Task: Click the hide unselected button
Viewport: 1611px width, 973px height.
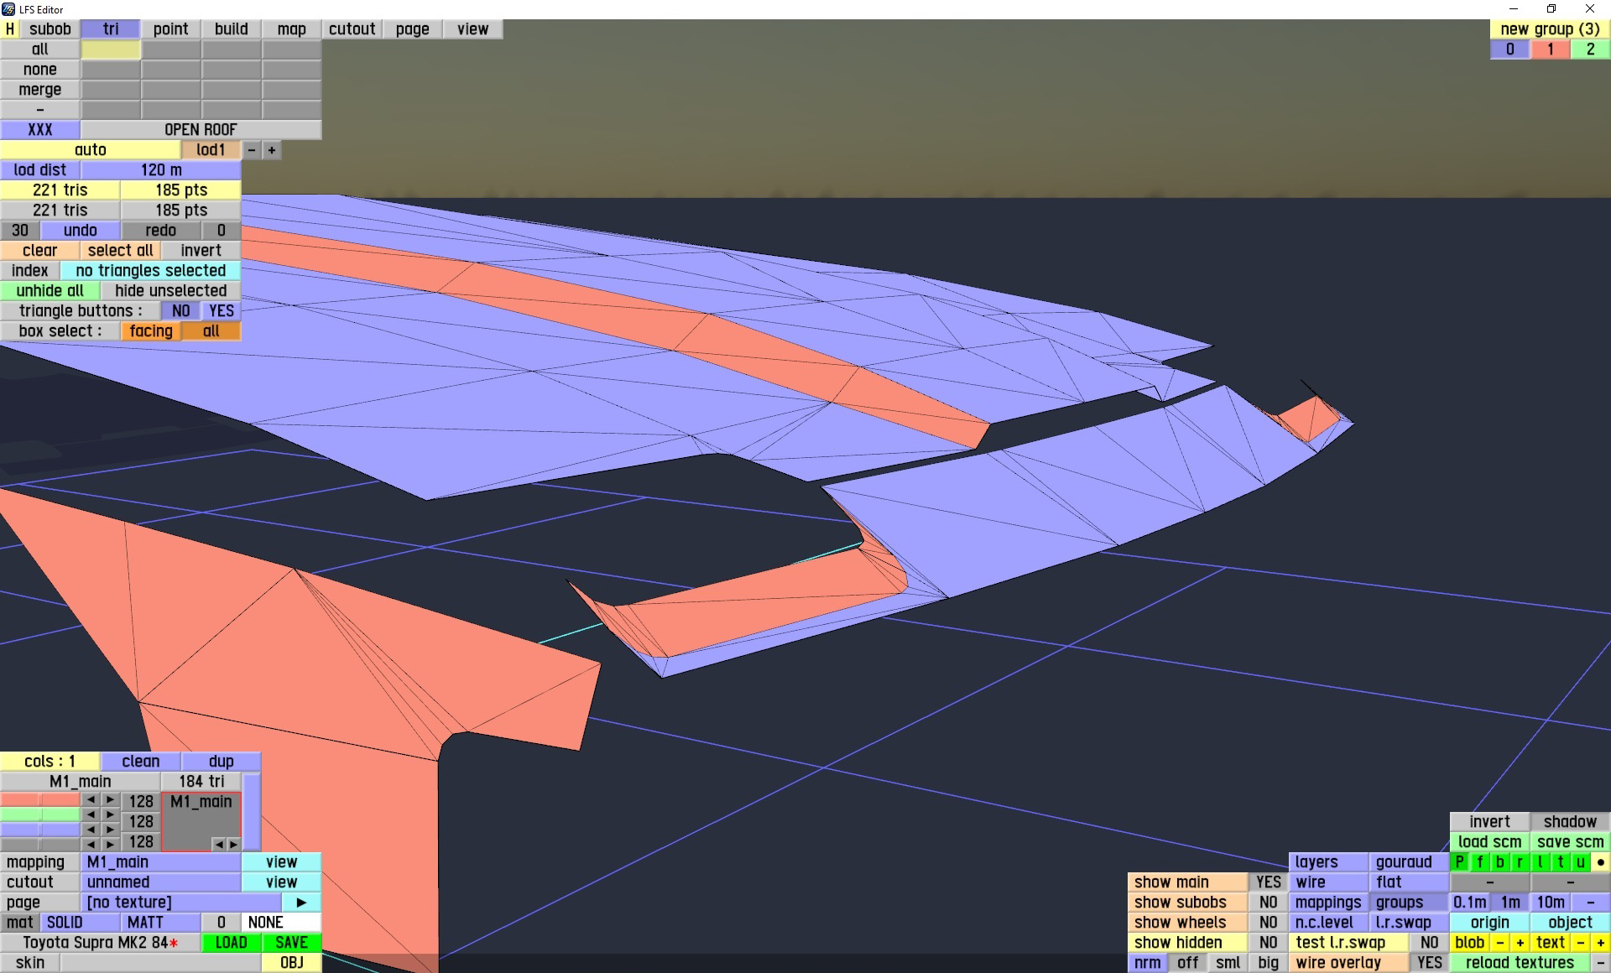Action: (170, 290)
